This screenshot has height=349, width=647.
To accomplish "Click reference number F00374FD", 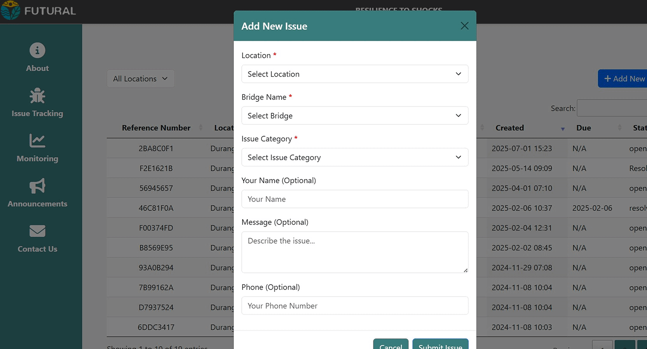I will click(x=156, y=228).
